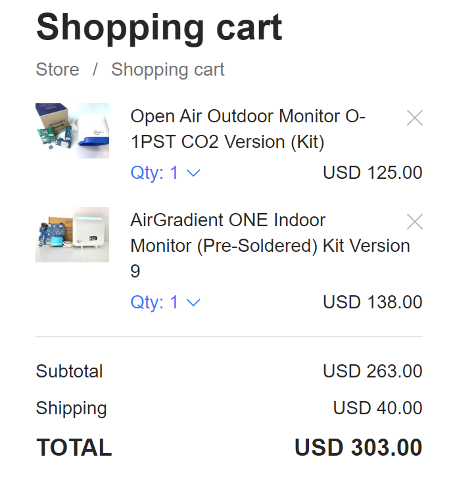Remove Open Air Outdoor Monitor from cart

click(x=414, y=118)
